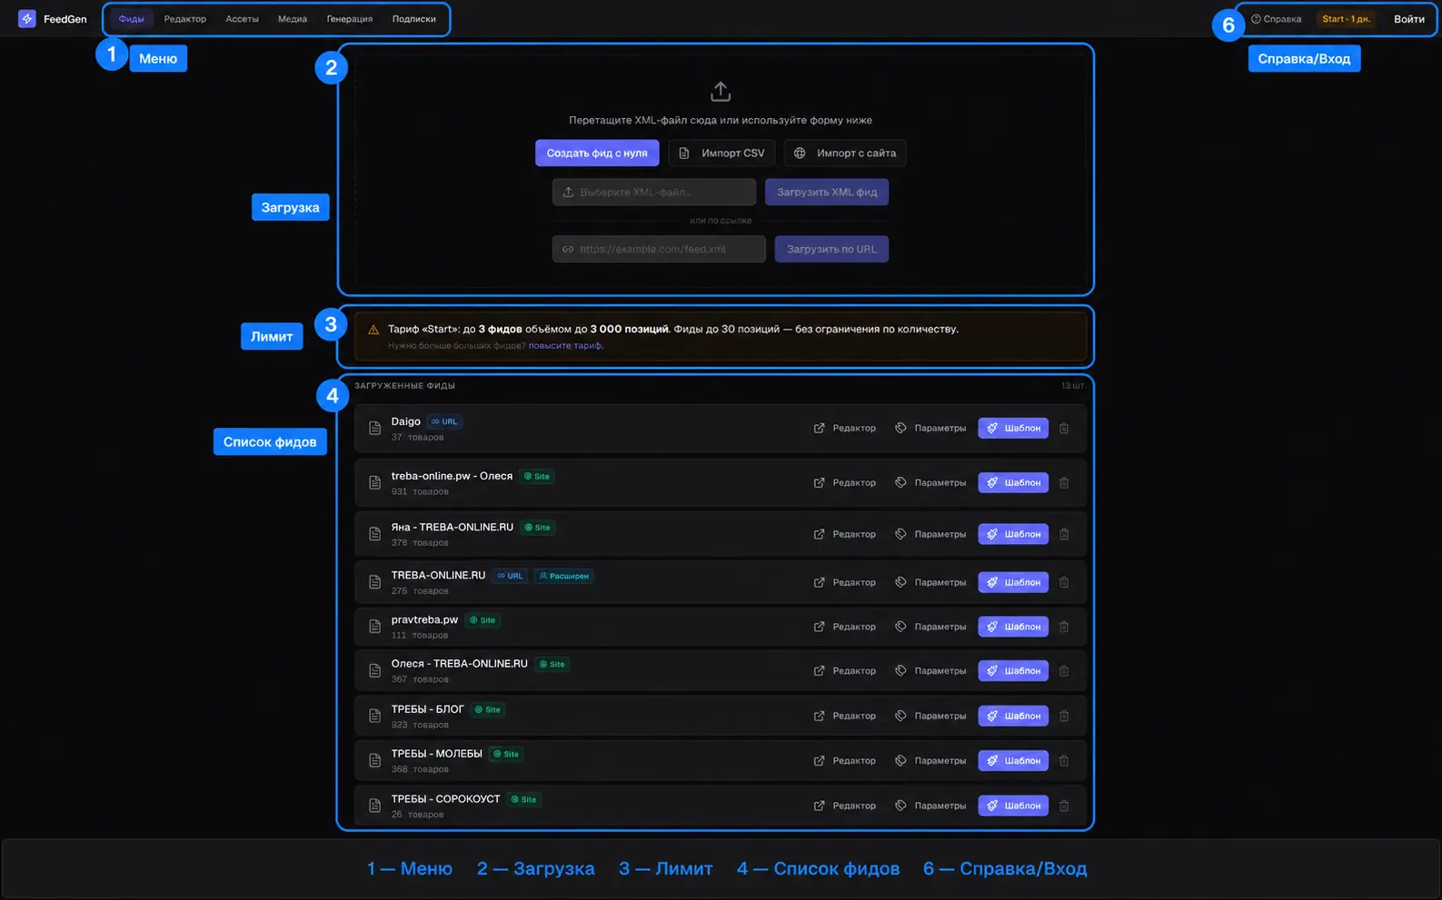Go to the Медиа tab
1442x900 pixels.
(x=293, y=19)
